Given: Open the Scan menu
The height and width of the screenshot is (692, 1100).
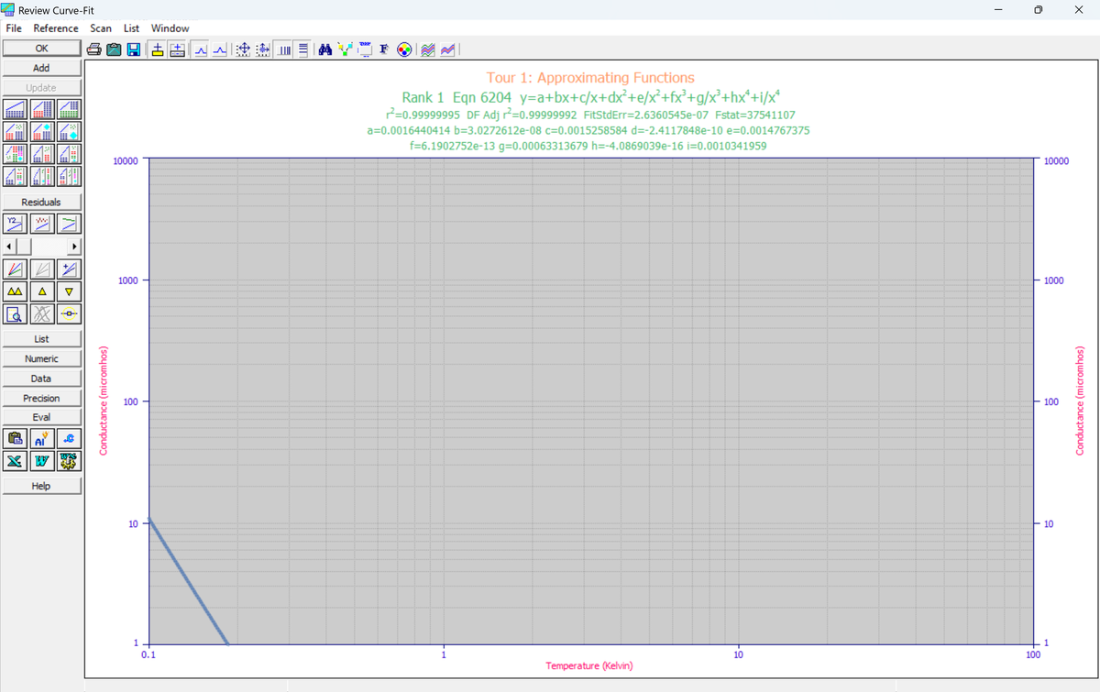Looking at the screenshot, I should point(101,28).
